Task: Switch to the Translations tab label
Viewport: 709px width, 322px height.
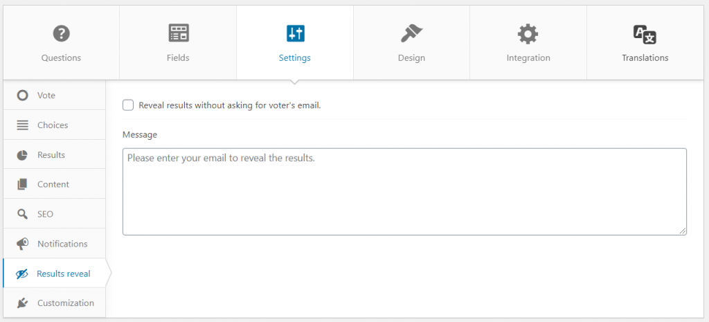Action: click(x=645, y=58)
